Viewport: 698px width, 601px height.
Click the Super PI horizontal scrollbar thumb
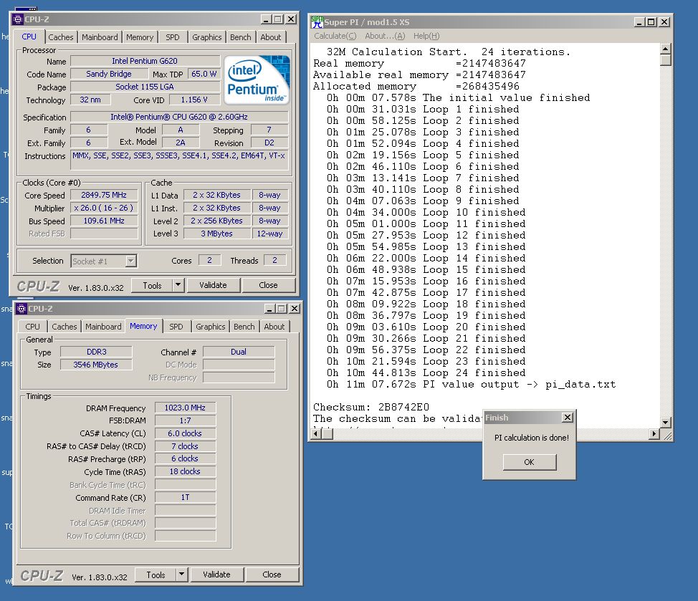[328, 433]
